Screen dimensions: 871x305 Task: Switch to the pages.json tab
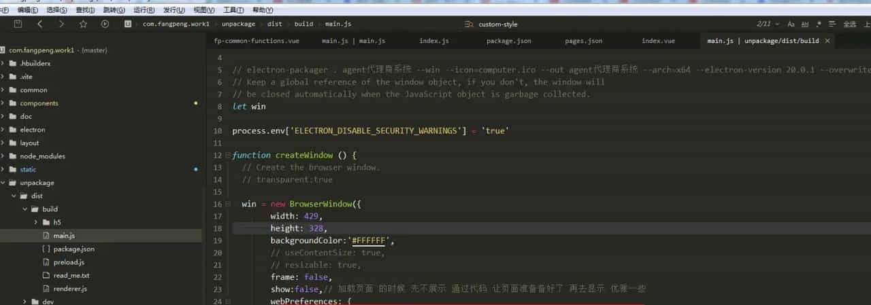coord(583,41)
